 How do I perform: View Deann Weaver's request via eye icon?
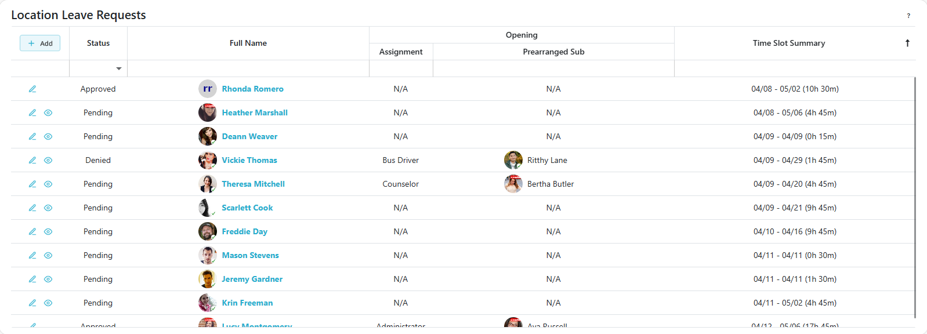point(48,136)
